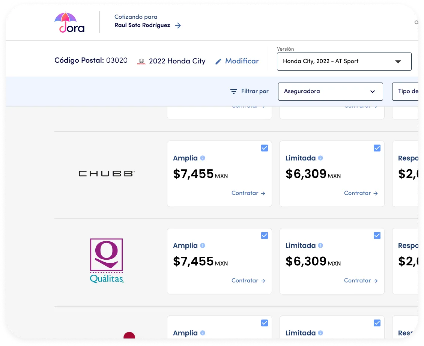This screenshot has height=346, width=424.
Task: Click the info icon on the bottom Limitada card
Action: pyautogui.click(x=320, y=333)
